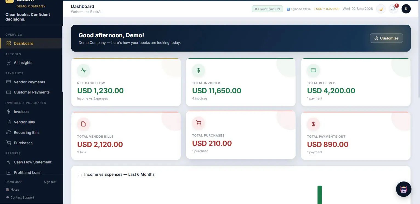Image resolution: width=420 pixels, height=204 pixels.
Task: Click the Invoices dollar icon in sidebar
Action: (x=8, y=112)
